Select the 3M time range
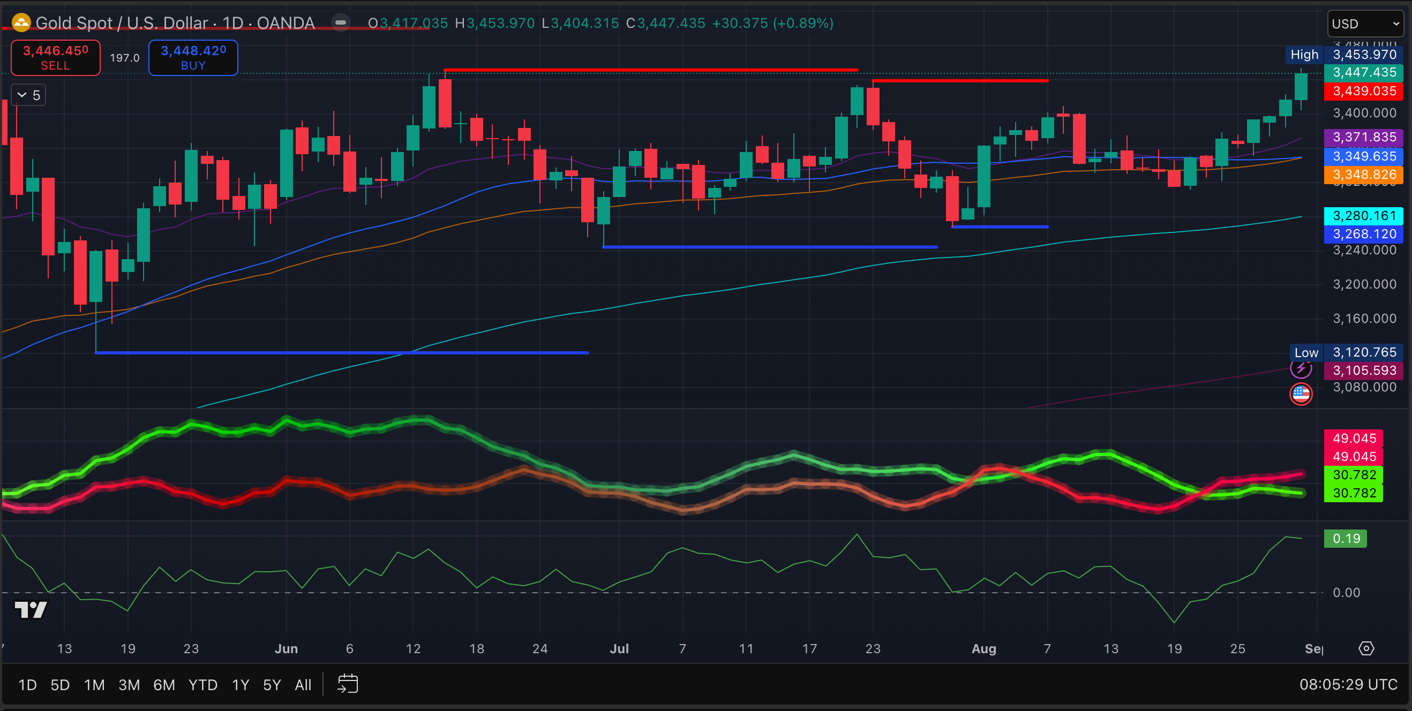The height and width of the screenshot is (711, 1412). pos(129,685)
